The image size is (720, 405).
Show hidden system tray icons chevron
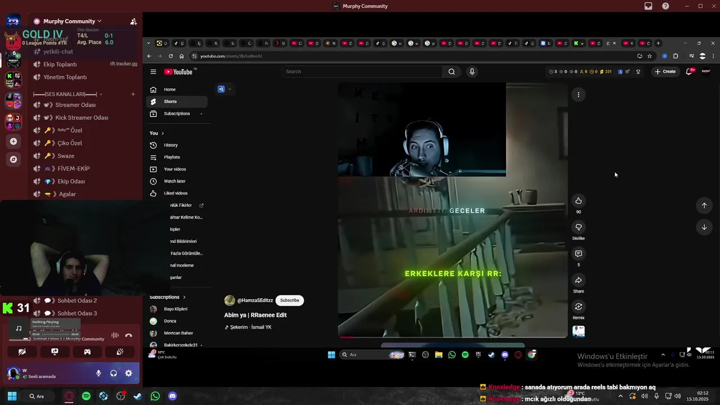coord(620,396)
